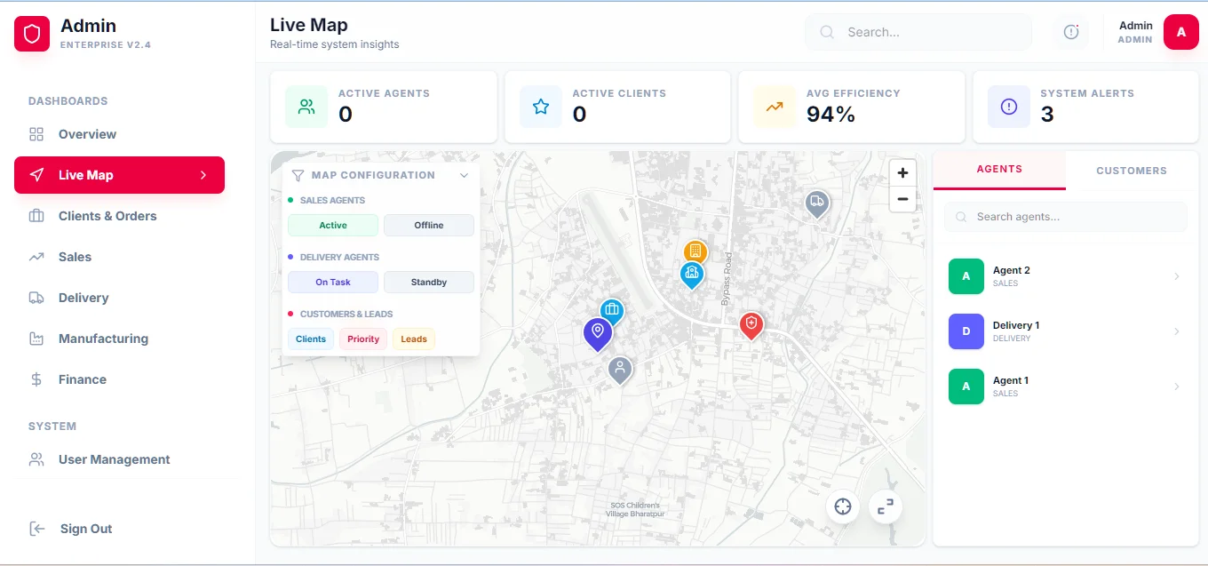Collapse the Map Configuration panel
The width and height of the screenshot is (1208, 566).
pos(464,176)
